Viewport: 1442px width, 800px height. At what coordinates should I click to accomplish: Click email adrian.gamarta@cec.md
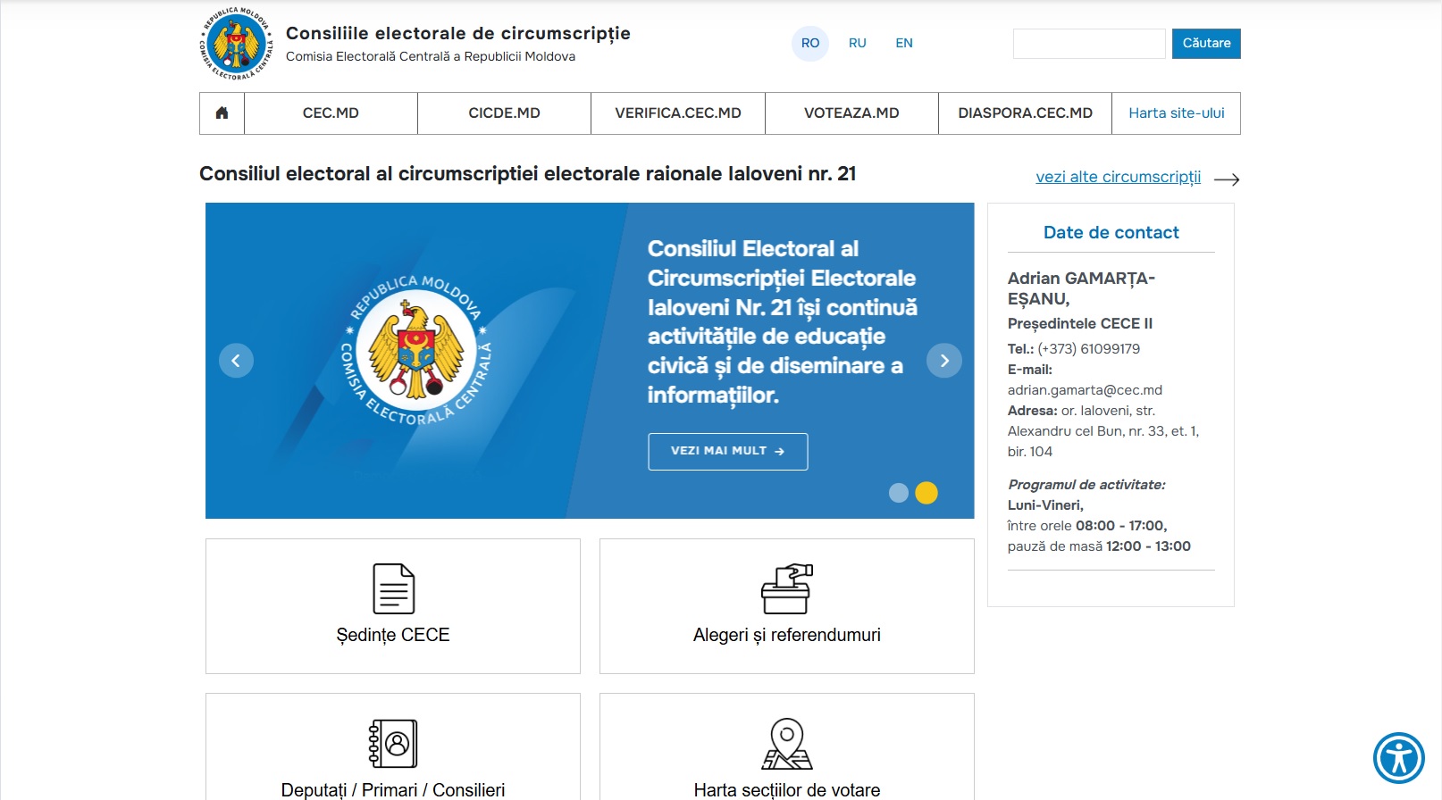1085,390
